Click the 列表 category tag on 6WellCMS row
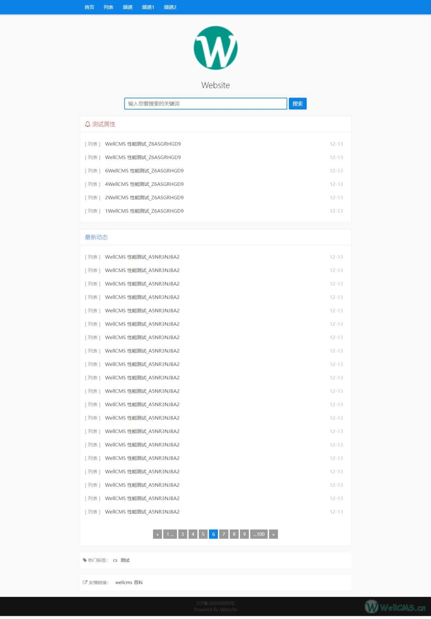431x619 pixels. [92, 171]
